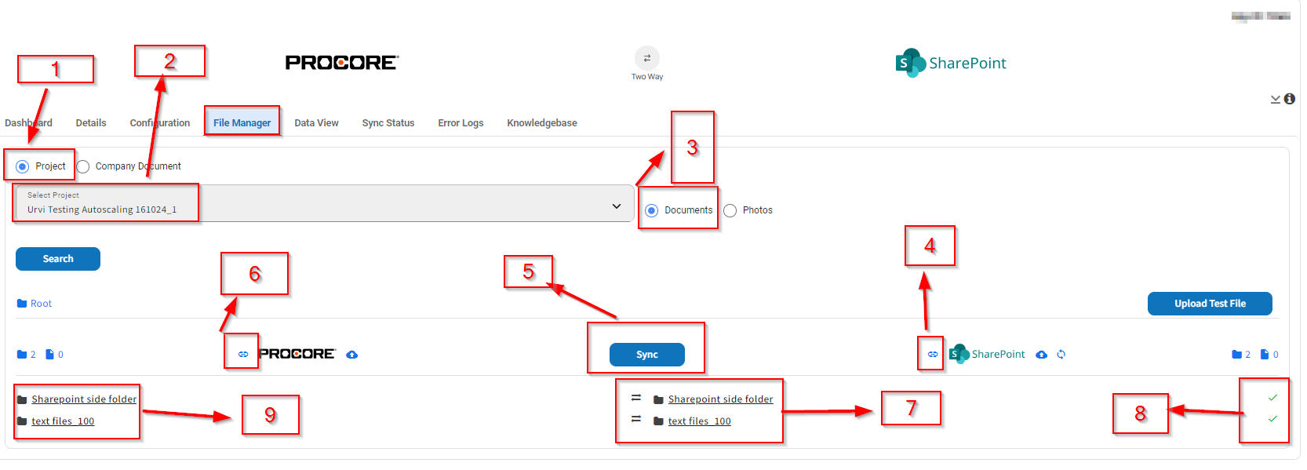
Task: Click two-way arrows icon for Sharepoint side folder
Action: point(636,398)
